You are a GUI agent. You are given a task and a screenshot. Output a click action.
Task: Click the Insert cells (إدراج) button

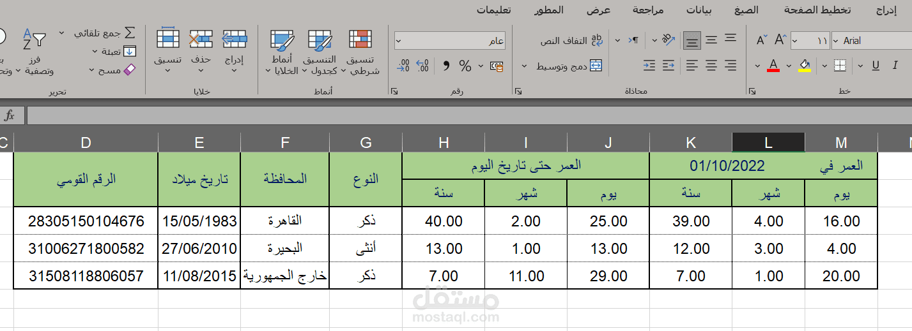[x=235, y=50]
